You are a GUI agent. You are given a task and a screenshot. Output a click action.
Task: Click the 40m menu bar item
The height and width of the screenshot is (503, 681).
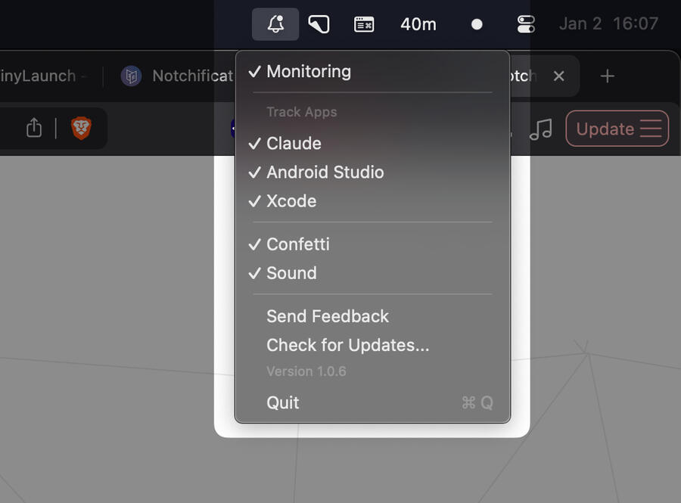(x=418, y=24)
